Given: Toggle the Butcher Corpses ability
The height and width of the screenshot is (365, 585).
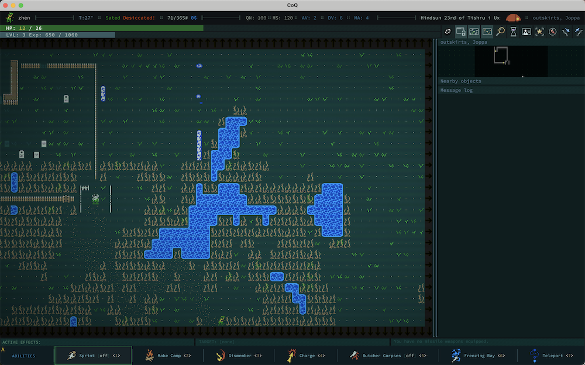Looking at the screenshot, I should pos(388,355).
